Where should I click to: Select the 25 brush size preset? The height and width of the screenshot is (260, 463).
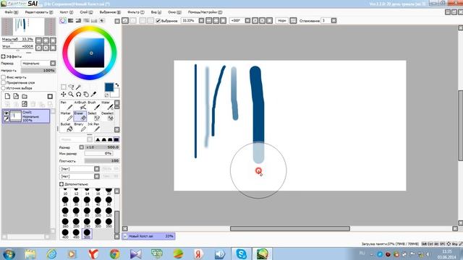click(x=65, y=201)
